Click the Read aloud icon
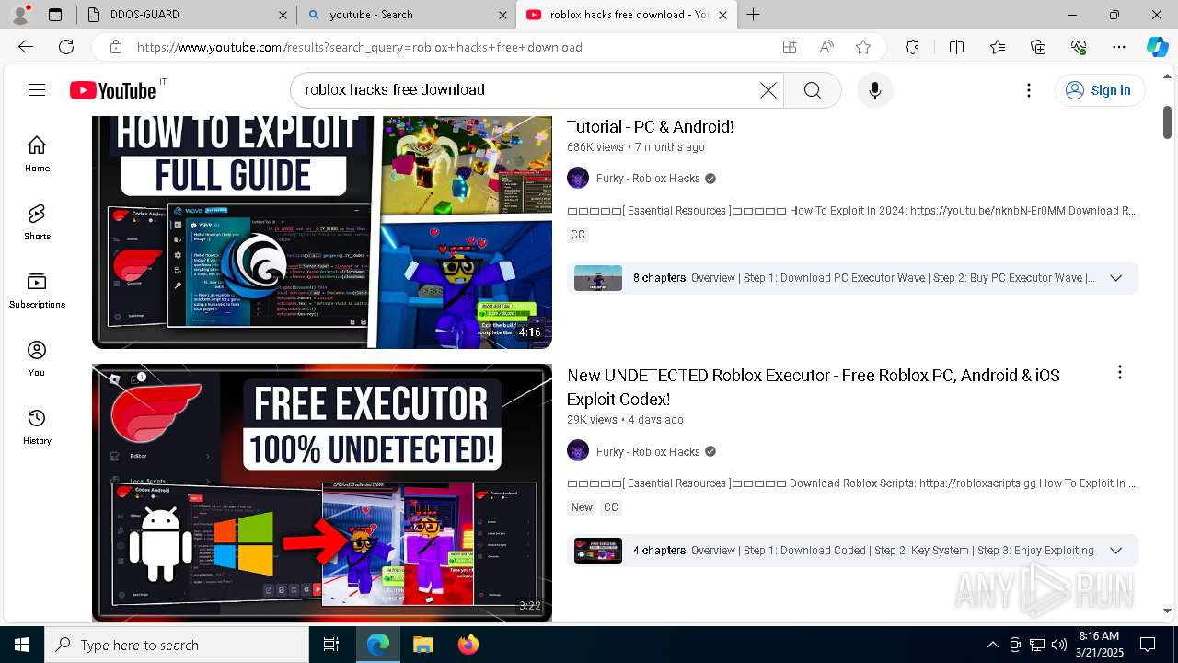Screen dimensions: 1178x663 tap(826, 47)
